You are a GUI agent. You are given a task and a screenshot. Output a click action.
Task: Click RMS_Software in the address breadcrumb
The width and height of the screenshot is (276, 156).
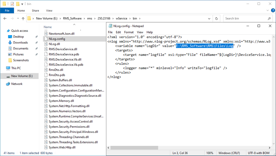(x=72, y=18)
